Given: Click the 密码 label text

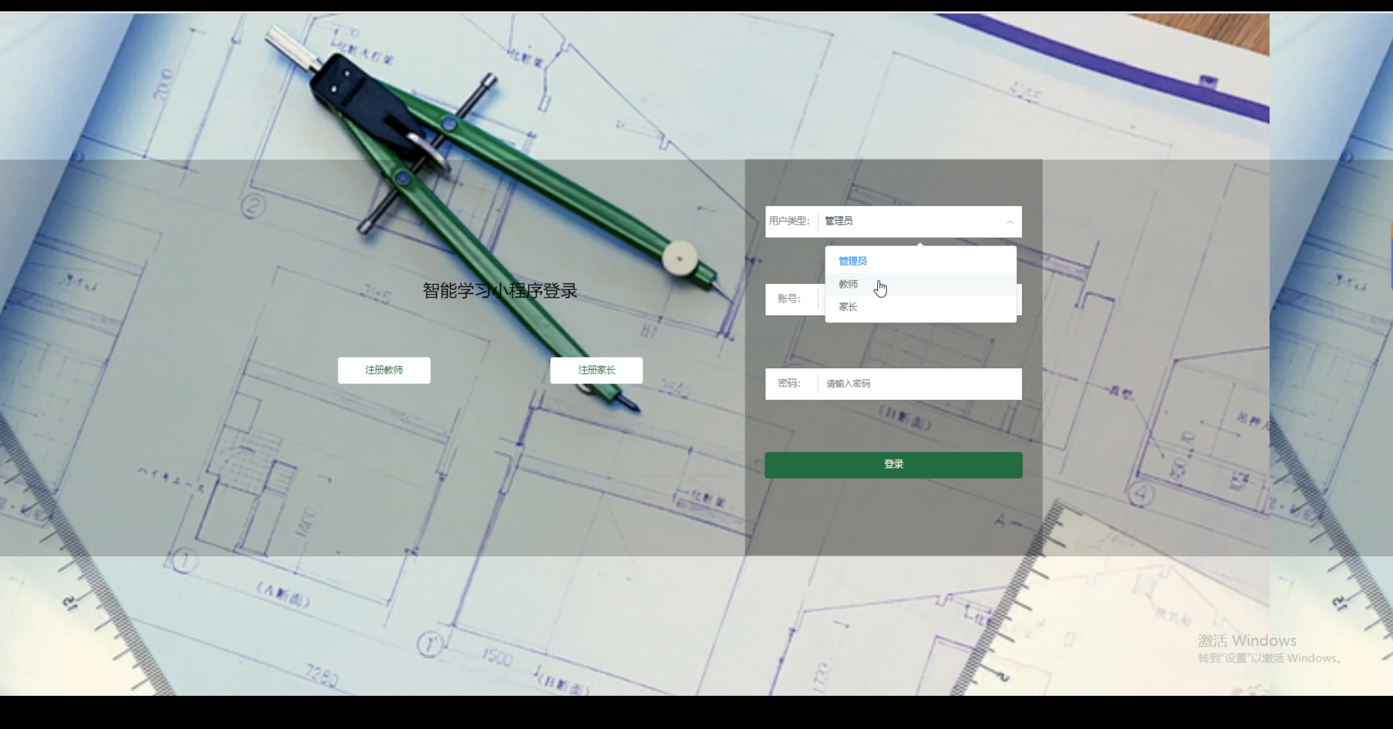Looking at the screenshot, I should pyautogui.click(x=789, y=384).
